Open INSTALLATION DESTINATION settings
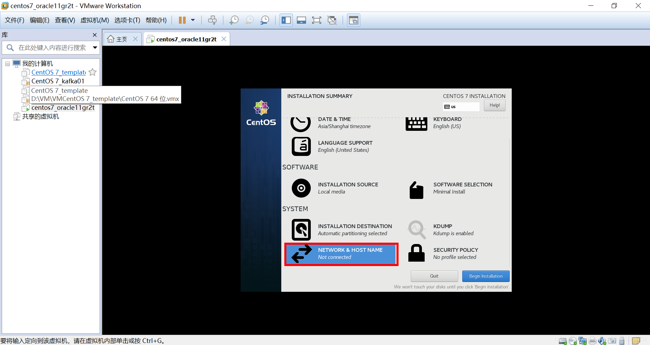Viewport: 650px width, 345px height. (x=342, y=230)
